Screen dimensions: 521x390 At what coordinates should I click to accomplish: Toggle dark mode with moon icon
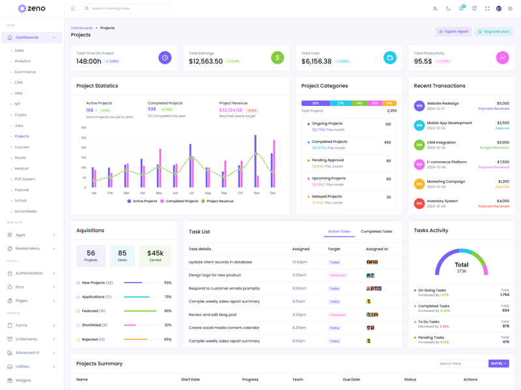[448, 8]
